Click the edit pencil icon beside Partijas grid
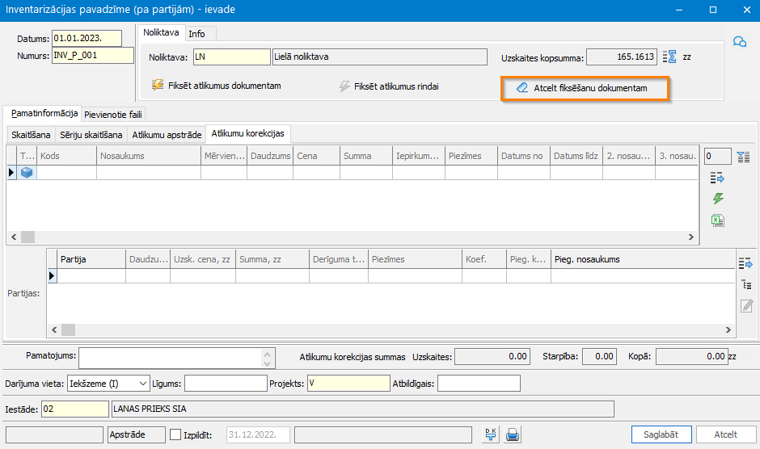Viewport: 760px width, 449px height. click(x=746, y=305)
